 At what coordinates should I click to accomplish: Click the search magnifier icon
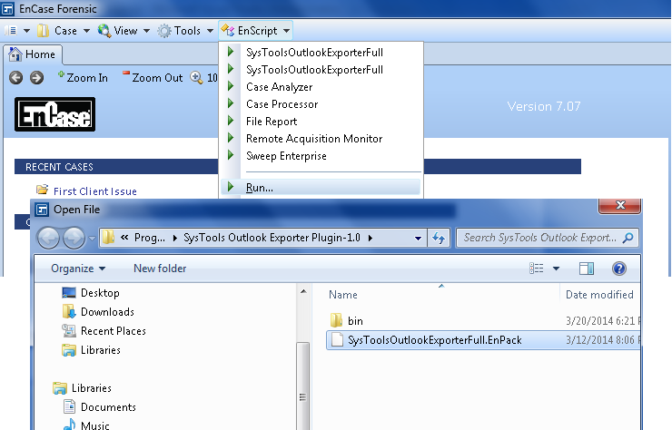tap(628, 238)
